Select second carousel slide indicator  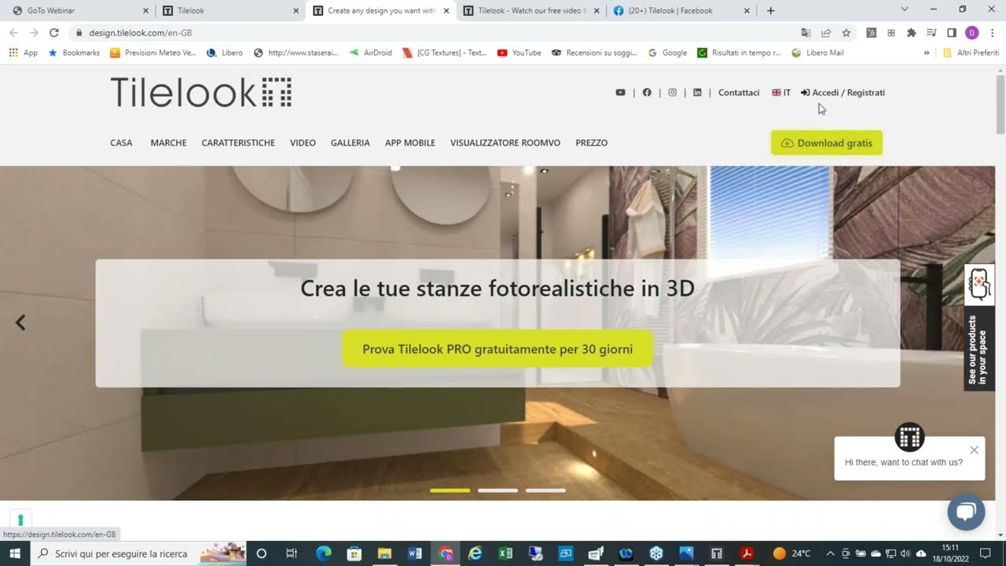[x=497, y=491]
